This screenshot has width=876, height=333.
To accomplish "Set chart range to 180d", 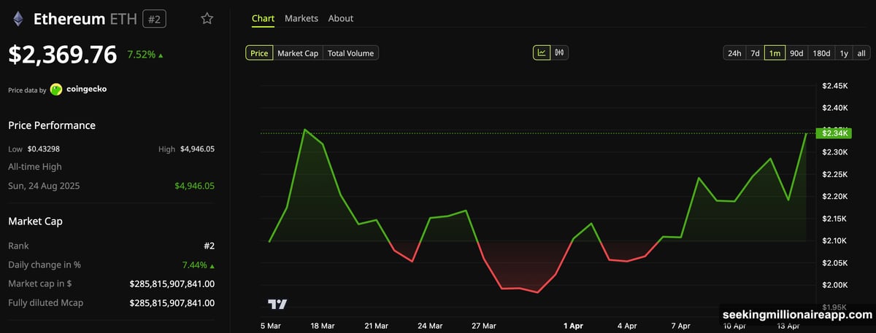I will tap(821, 53).
